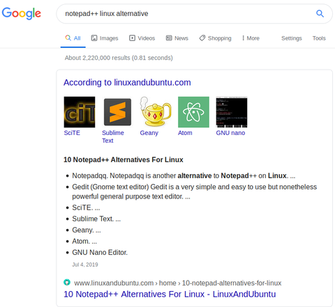Switch to the Images tab

[105, 38]
